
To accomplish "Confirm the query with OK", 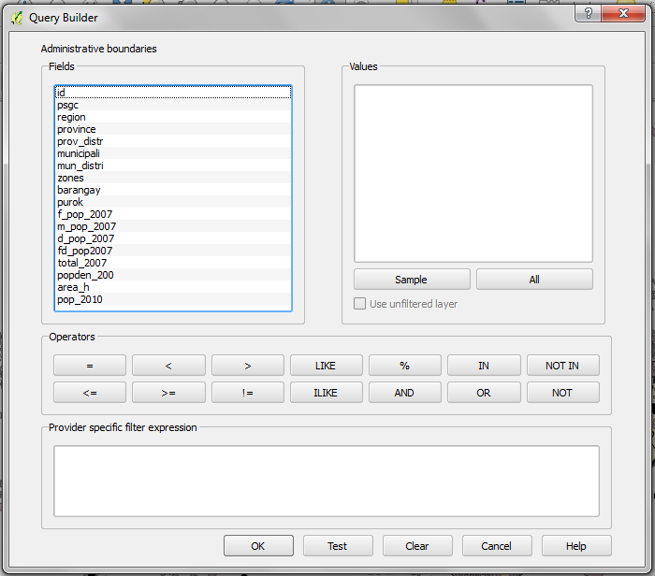I will (x=258, y=546).
